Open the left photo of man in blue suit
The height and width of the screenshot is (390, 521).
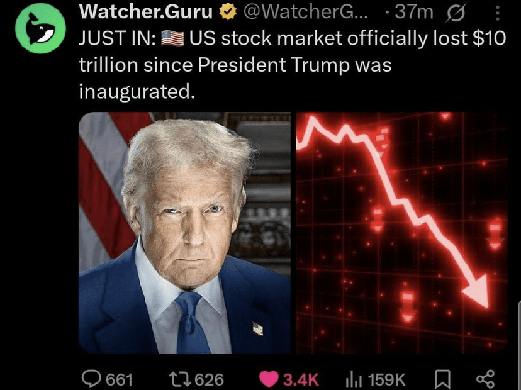pos(184,233)
